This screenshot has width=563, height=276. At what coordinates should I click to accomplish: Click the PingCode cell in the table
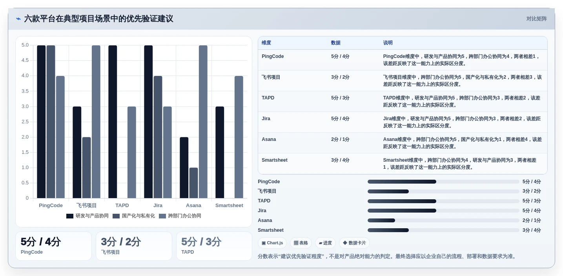[x=273, y=56]
